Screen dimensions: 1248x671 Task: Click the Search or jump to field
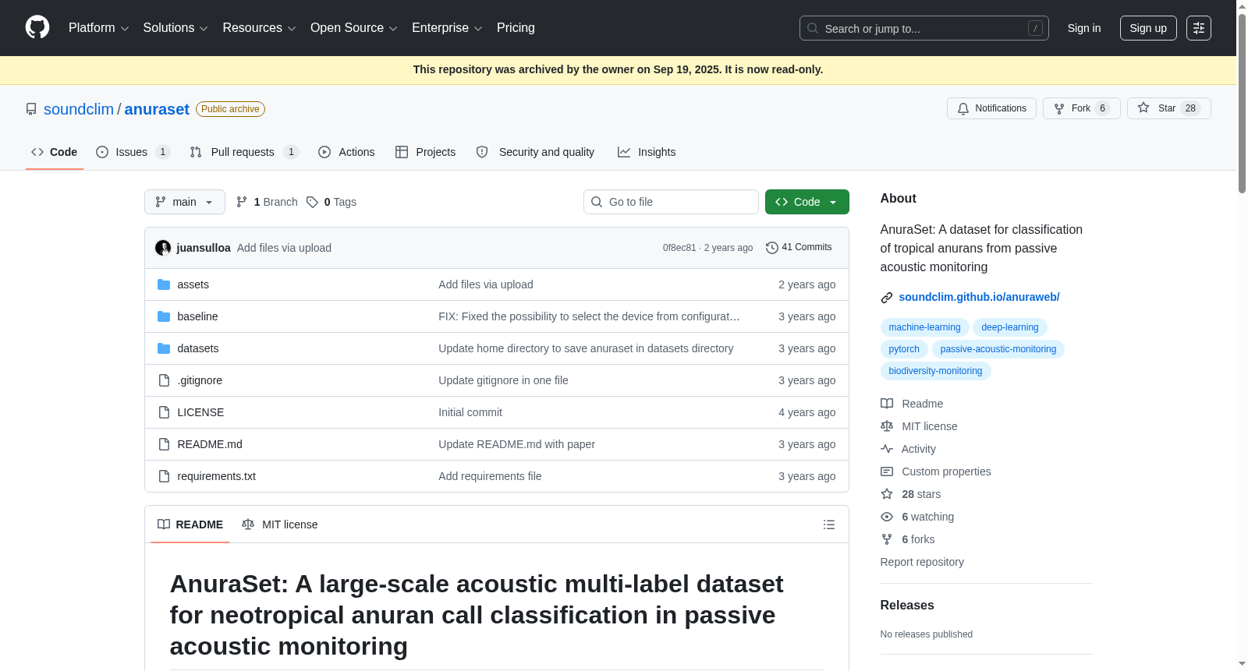[924, 28]
